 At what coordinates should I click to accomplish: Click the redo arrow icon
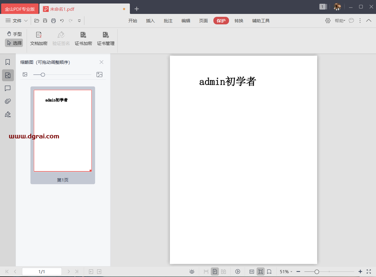[x=70, y=21]
